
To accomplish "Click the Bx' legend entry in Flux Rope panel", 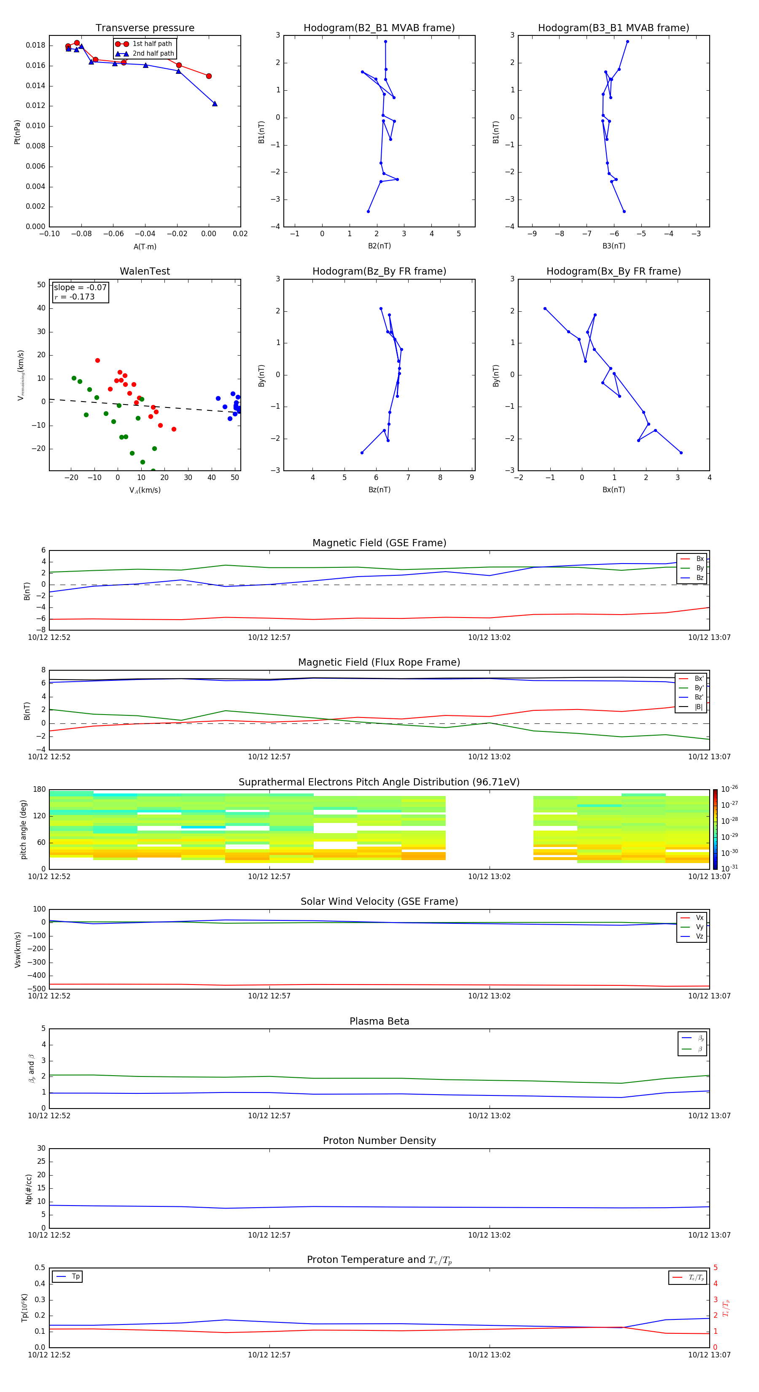I will coord(691,679).
